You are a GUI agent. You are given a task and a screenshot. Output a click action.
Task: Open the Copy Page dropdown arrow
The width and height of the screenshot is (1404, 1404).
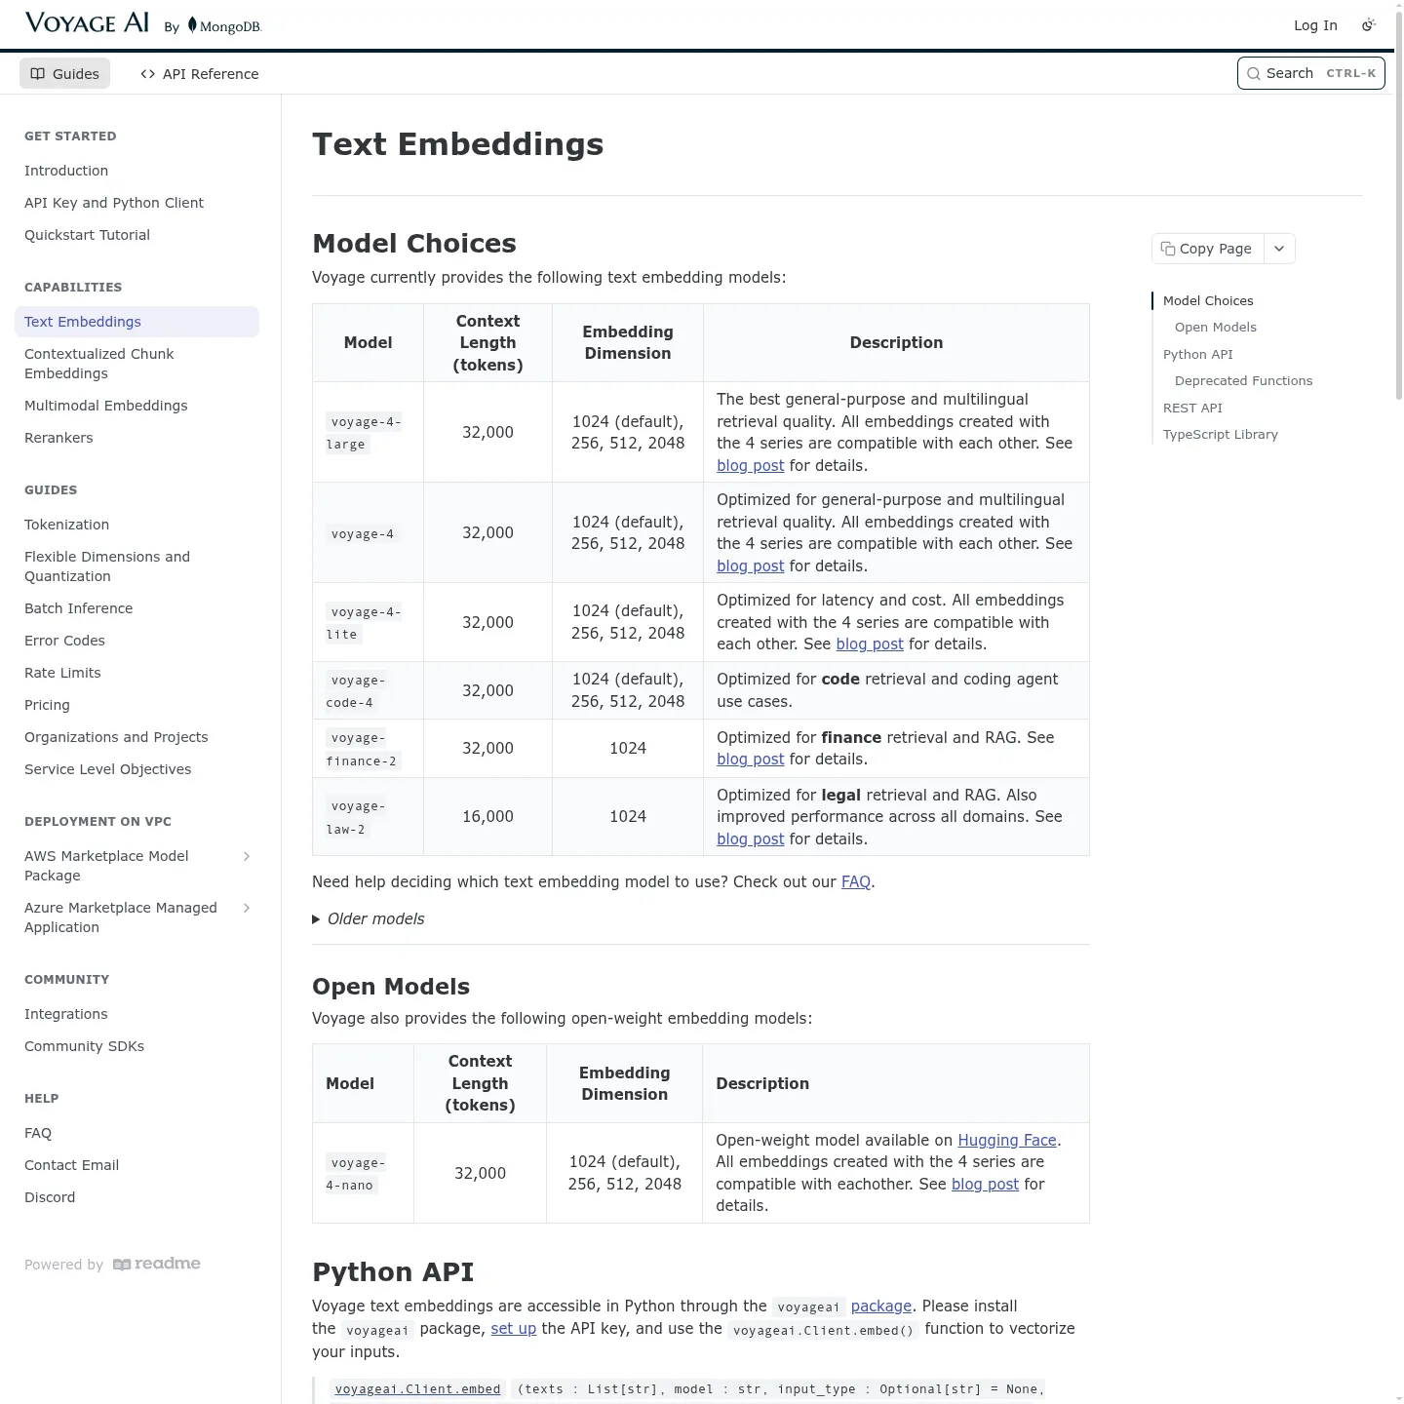(1279, 249)
